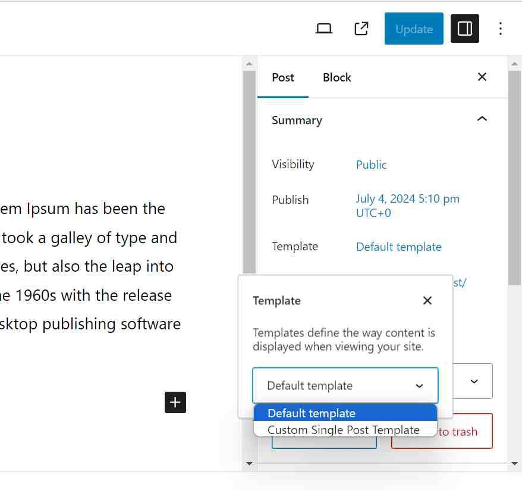Click the sidebar scrollbar thumb
This screenshot has width=522, height=491.
click(x=515, y=178)
